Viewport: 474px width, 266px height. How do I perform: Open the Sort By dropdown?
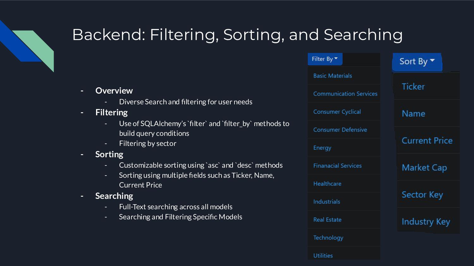[417, 61]
